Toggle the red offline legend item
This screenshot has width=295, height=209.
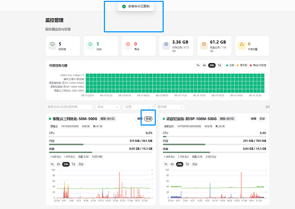tap(258, 65)
